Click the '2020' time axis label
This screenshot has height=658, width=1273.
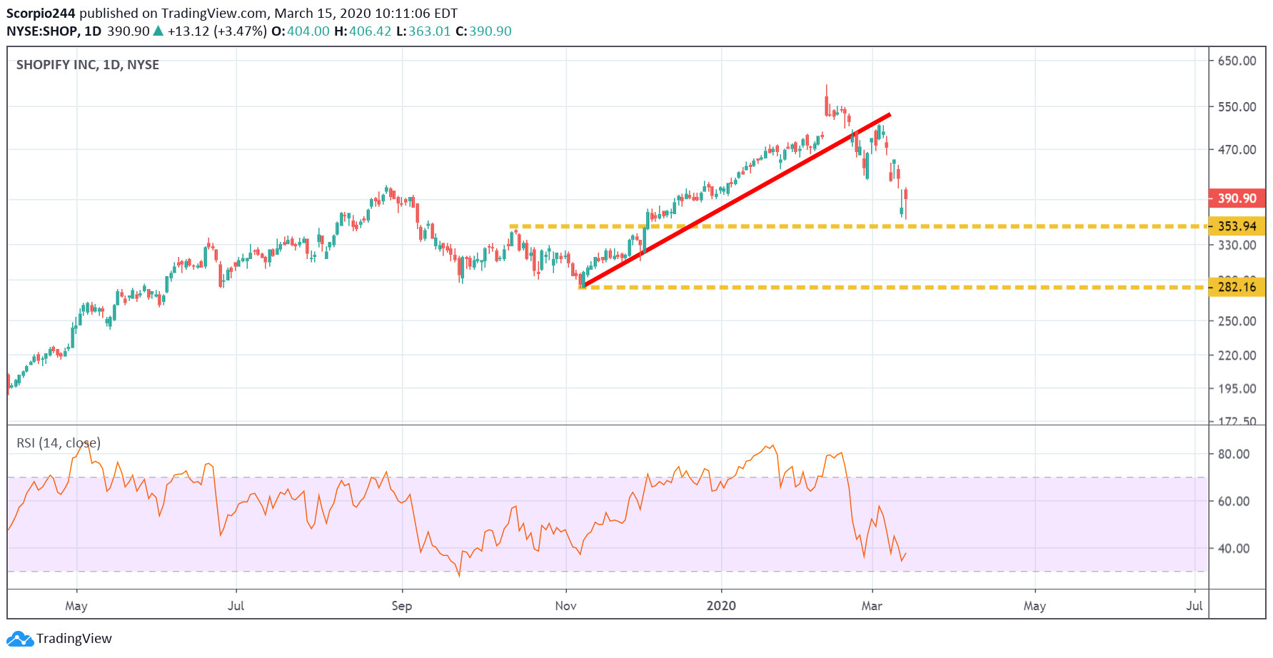(x=721, y=606)
